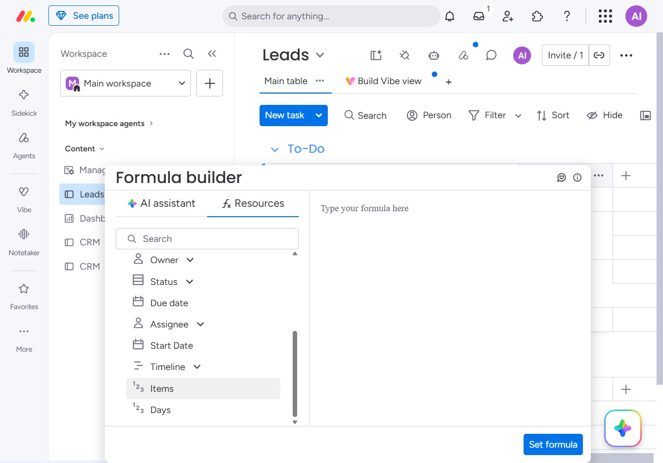Click the workspace search magnifier icon
Image resolution: width=663 pixels, height=463 pixels.
click(x=188, y=54)
